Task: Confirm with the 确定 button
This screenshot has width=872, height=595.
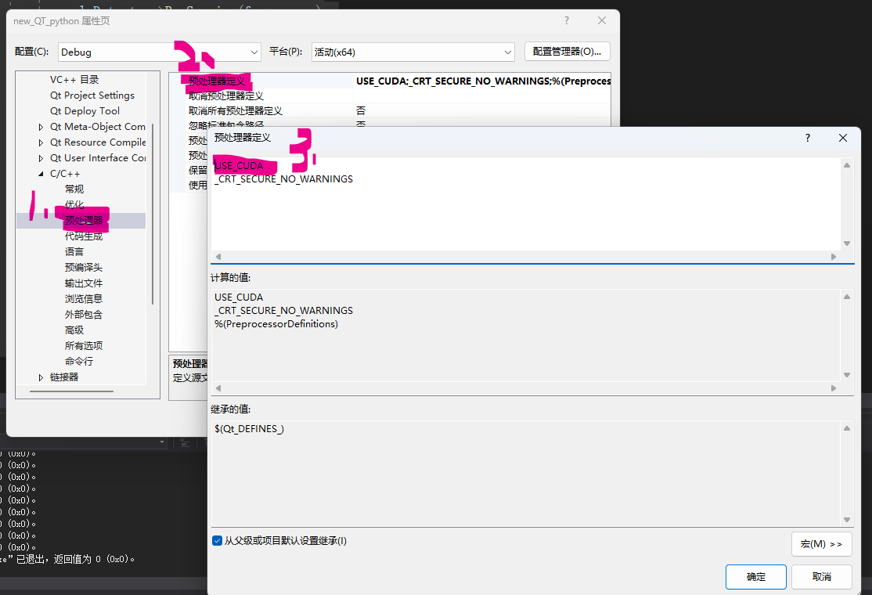Action: [755, 577]
